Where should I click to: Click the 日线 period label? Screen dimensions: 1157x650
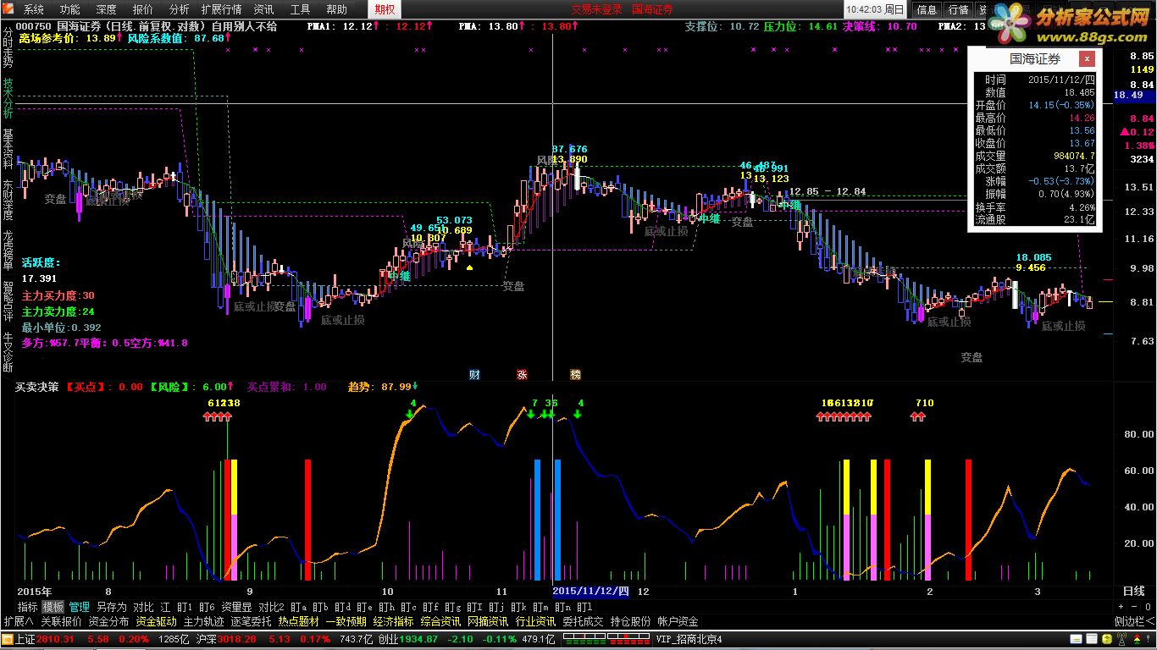point(1133,591)
